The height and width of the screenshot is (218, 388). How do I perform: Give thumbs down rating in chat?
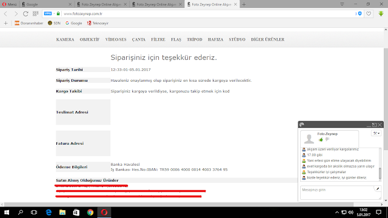[x=327, y=140]
